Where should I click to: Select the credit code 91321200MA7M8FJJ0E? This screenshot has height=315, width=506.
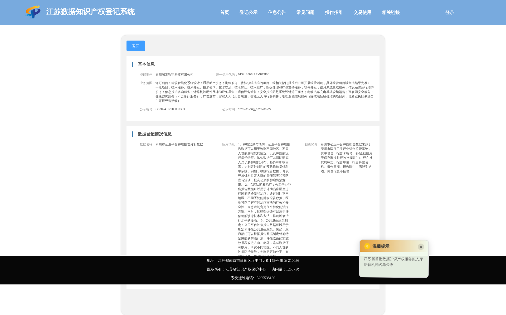coord(254,74)
